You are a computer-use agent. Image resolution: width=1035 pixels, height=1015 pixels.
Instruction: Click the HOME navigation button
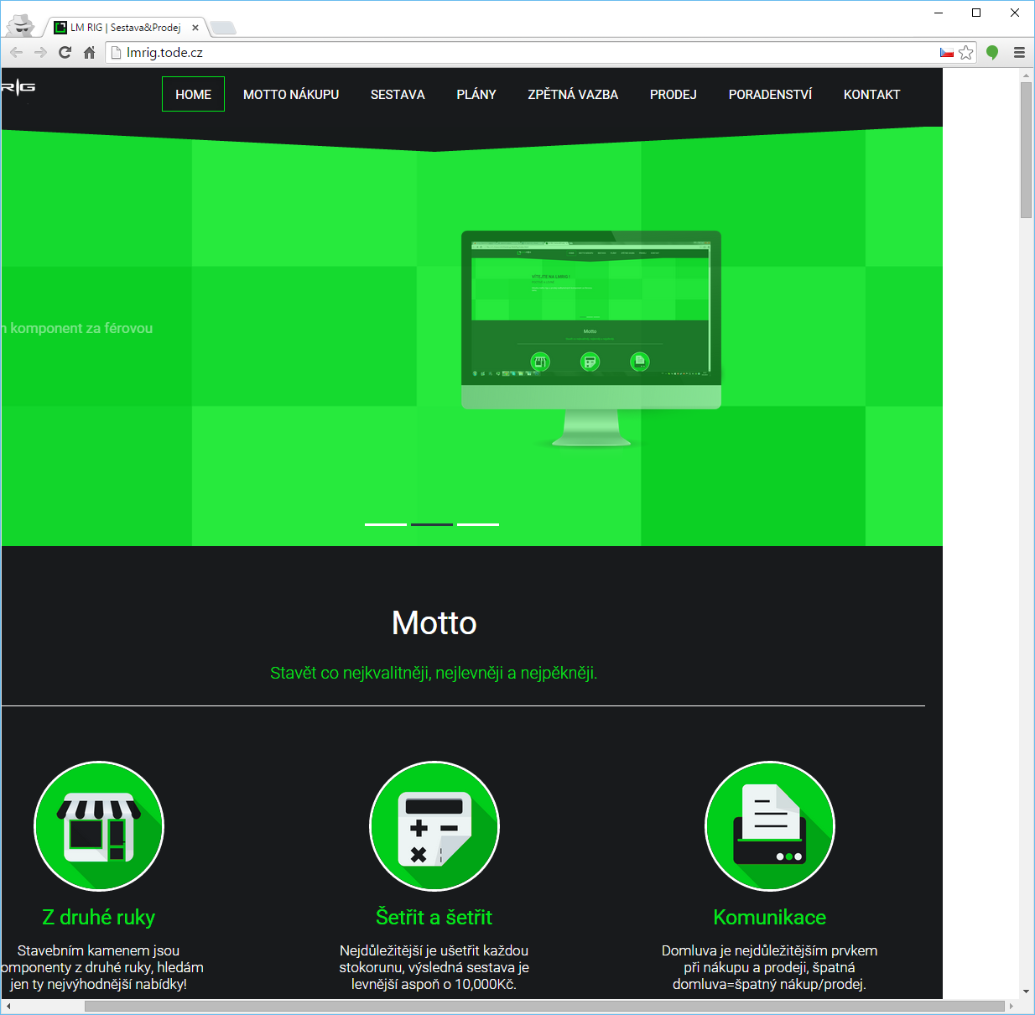[x=193, y=95]
